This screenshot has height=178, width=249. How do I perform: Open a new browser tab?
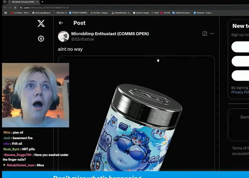(x=42, y=2)
